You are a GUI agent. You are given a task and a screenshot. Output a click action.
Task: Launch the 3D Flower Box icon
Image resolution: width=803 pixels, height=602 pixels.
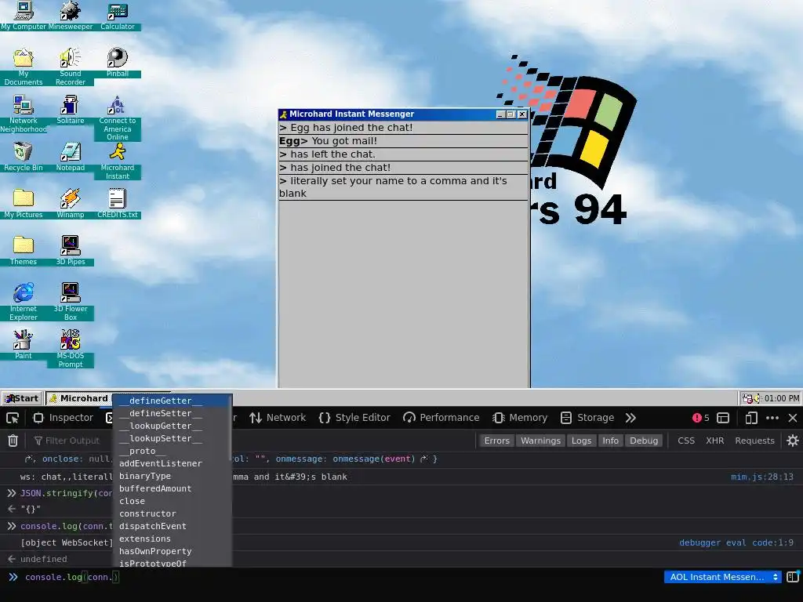70,302
